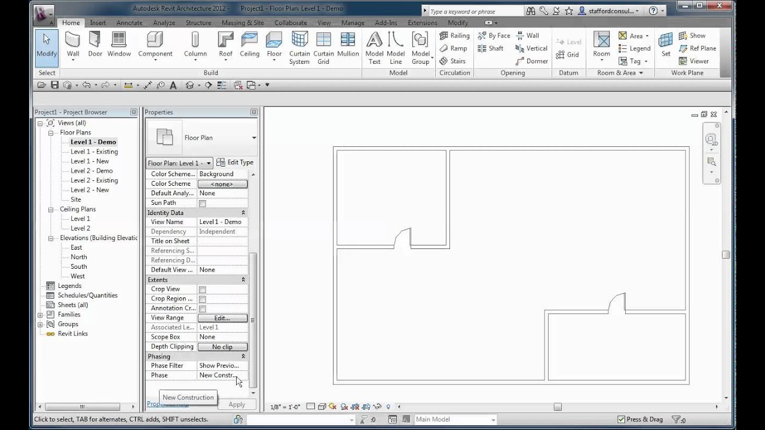The image size is (765, 430).
Task: Disable the Press & Drag checkbox
Action: 622,420
